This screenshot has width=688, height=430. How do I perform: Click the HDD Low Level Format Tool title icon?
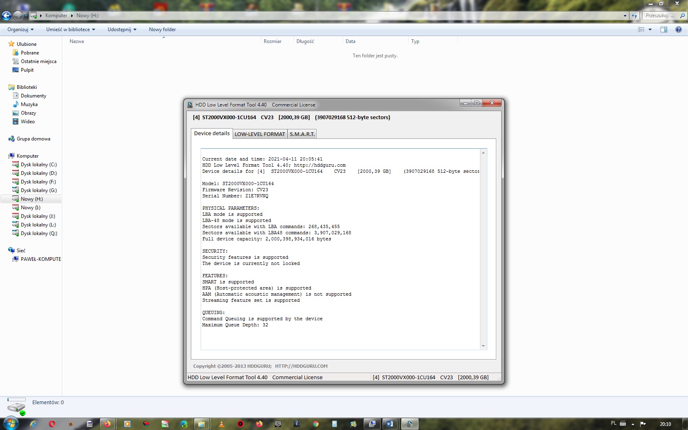190,105
